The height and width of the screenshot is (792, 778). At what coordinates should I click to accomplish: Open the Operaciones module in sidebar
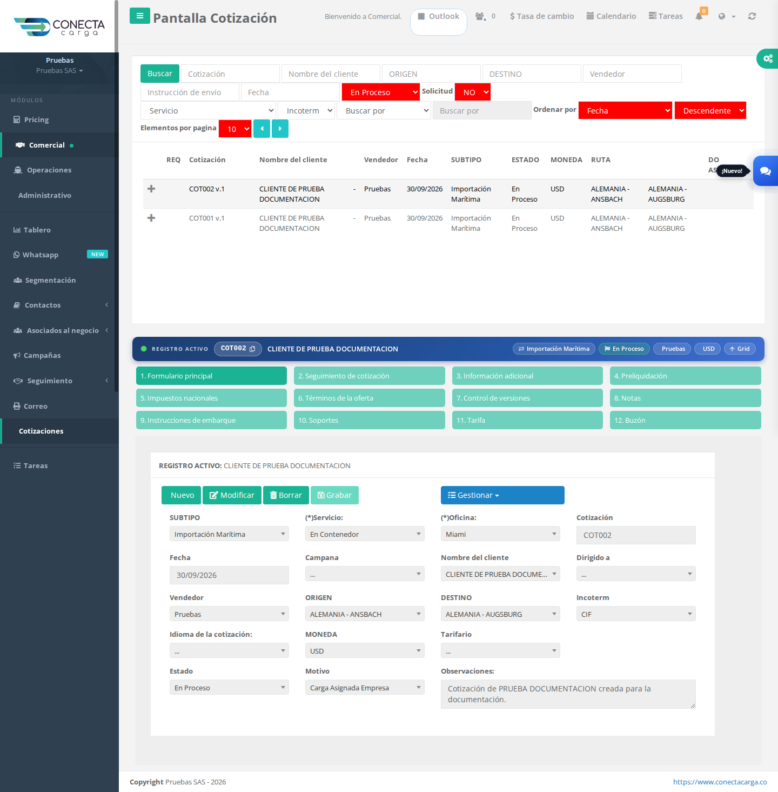tap(49, 170)
